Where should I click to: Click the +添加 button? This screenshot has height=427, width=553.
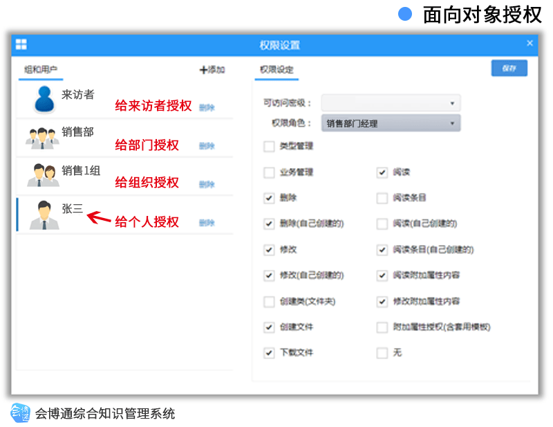(x=212, y=70)
